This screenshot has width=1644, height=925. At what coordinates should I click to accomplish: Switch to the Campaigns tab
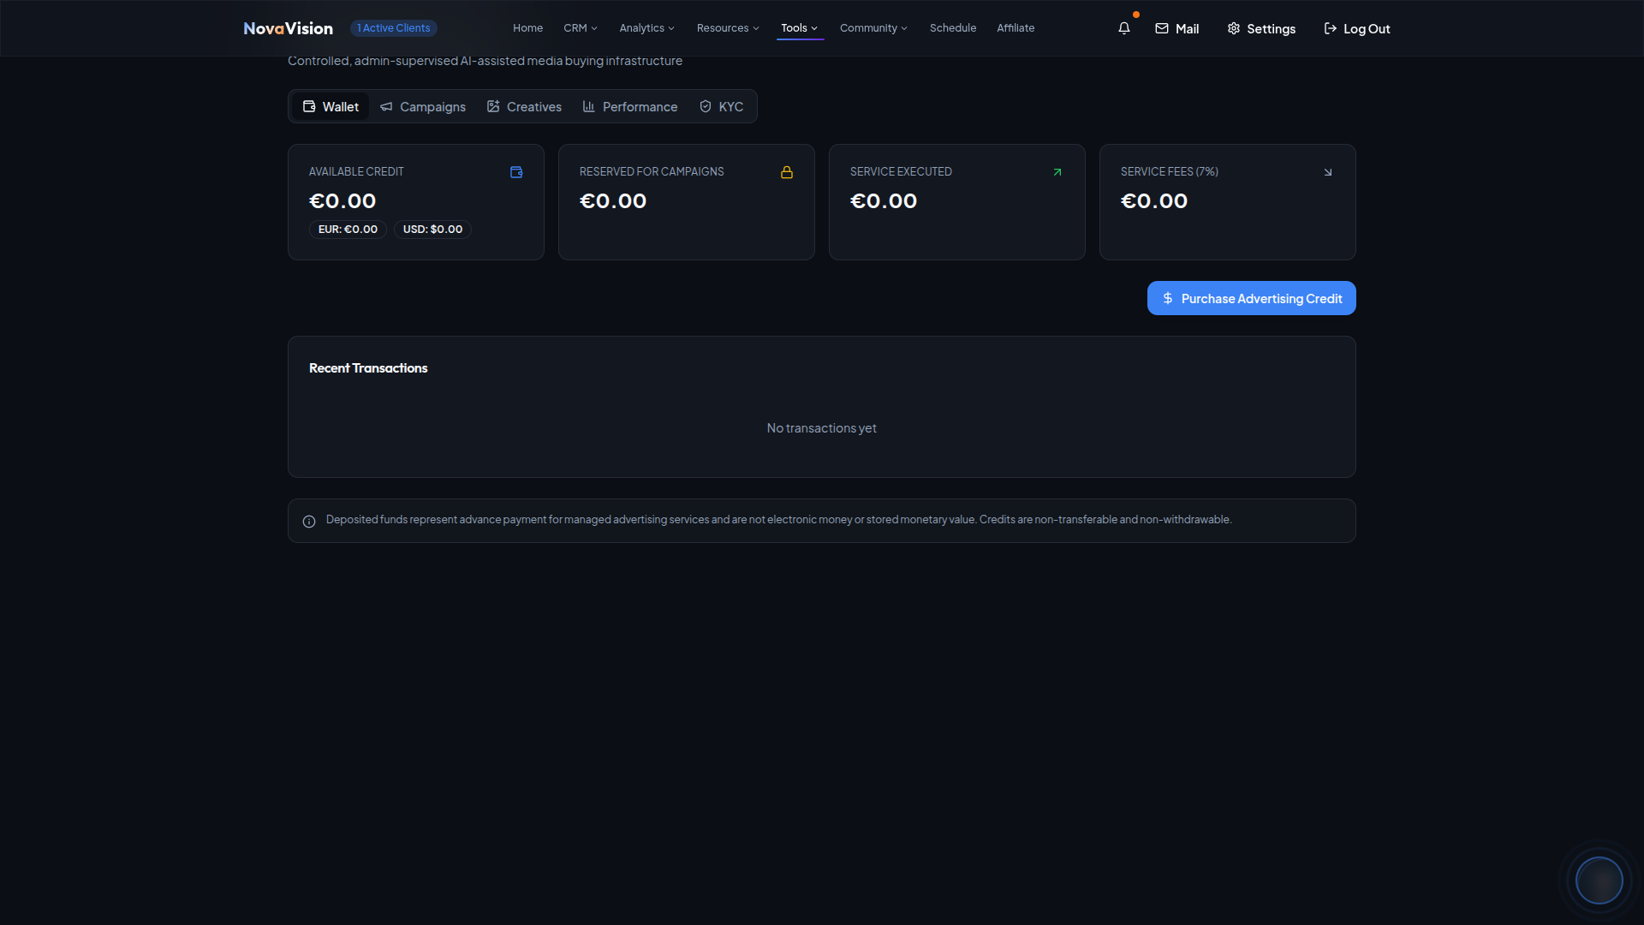tap(423, 107)
